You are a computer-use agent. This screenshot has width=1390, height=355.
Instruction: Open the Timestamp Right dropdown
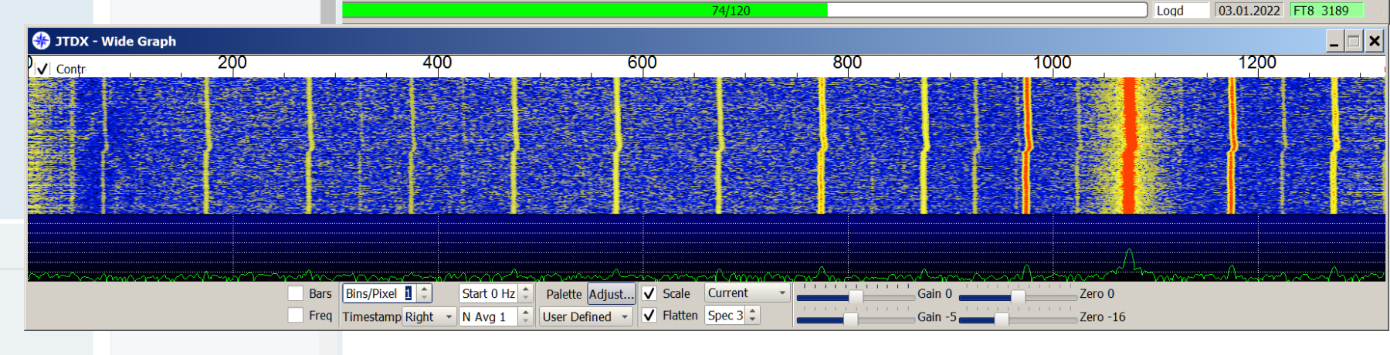[x=429, y=316]
